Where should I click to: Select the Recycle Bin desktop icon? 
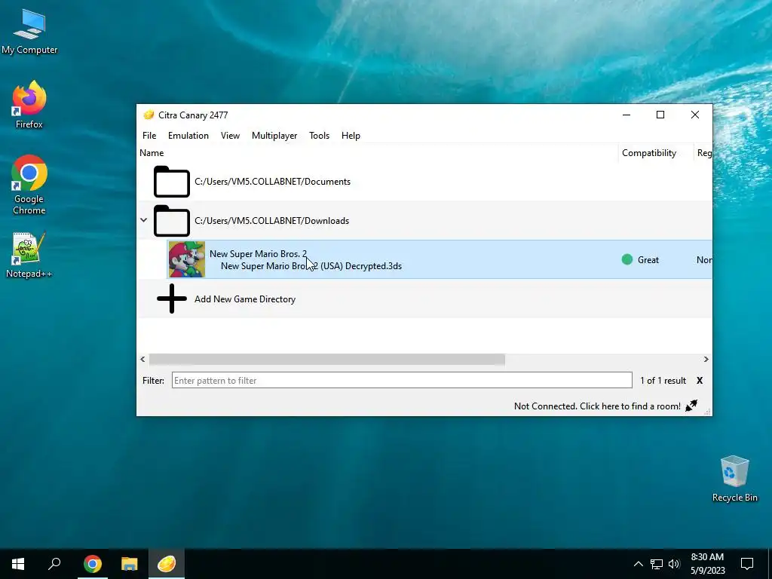[x=734, y=479]
